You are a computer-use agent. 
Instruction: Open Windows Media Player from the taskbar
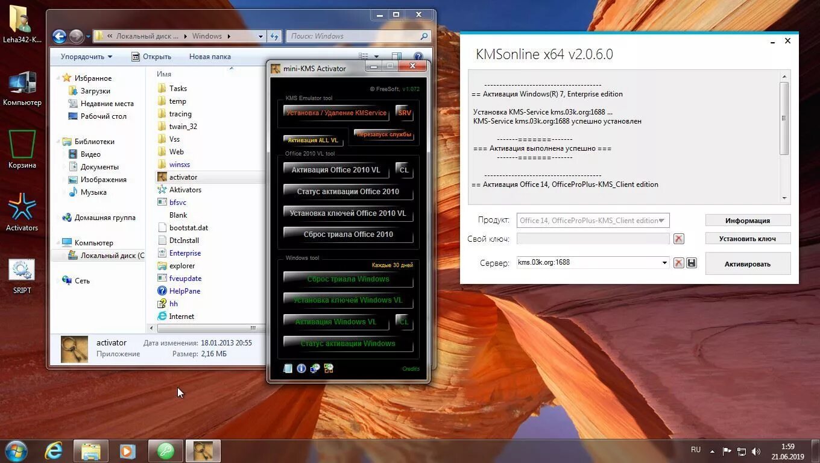pos(127,451)
